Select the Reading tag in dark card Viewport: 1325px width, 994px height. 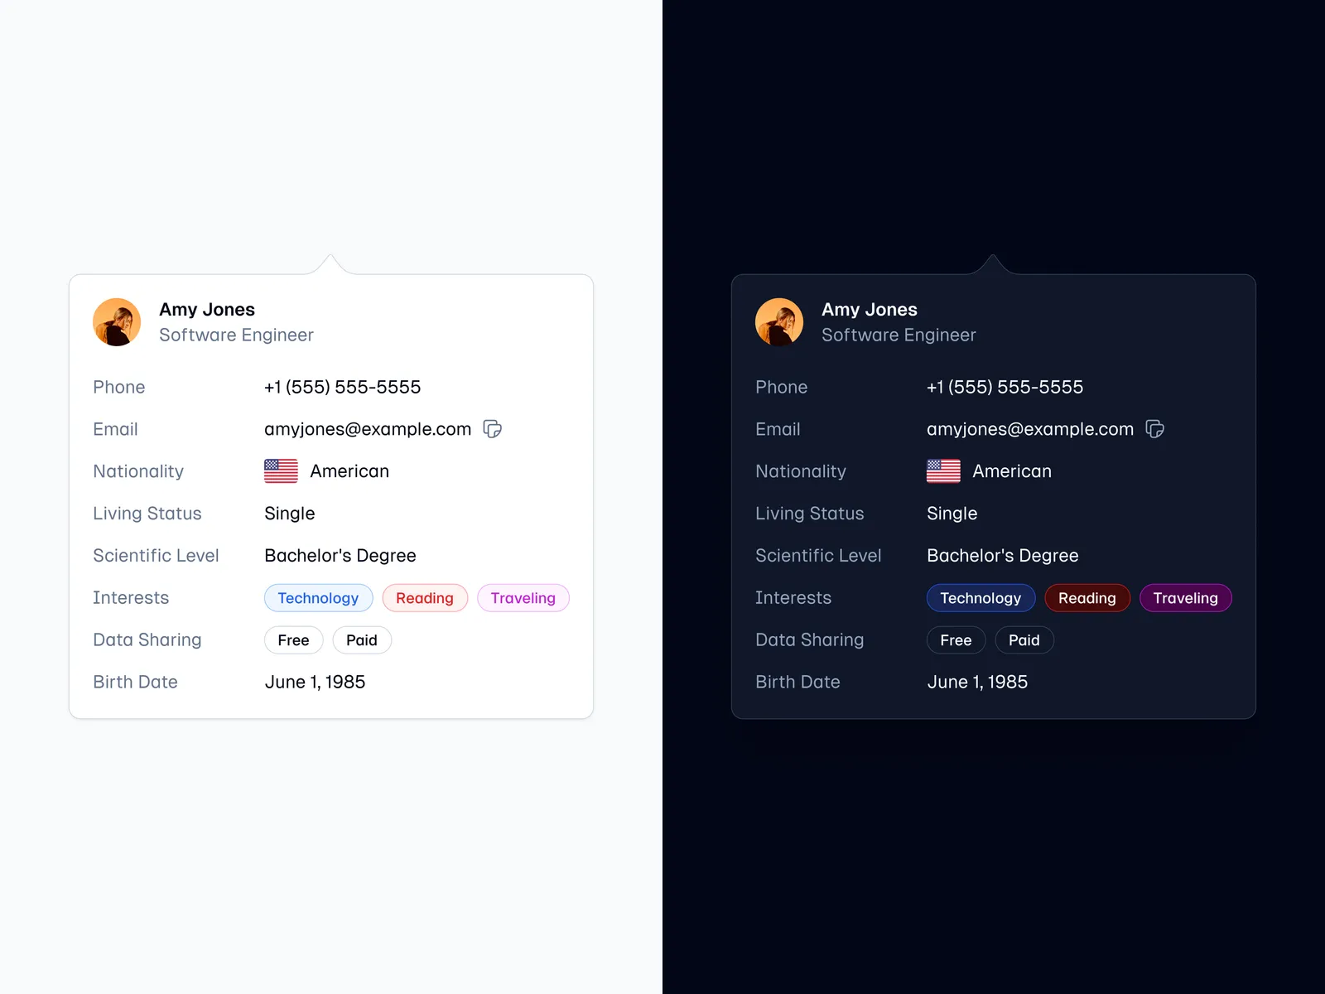[1087, 598]
